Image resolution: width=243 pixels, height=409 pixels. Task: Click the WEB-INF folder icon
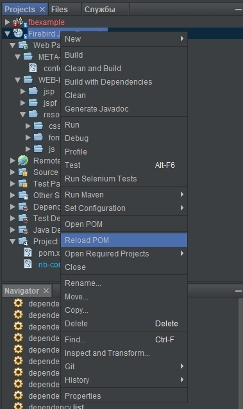click(x=28, y=79)
